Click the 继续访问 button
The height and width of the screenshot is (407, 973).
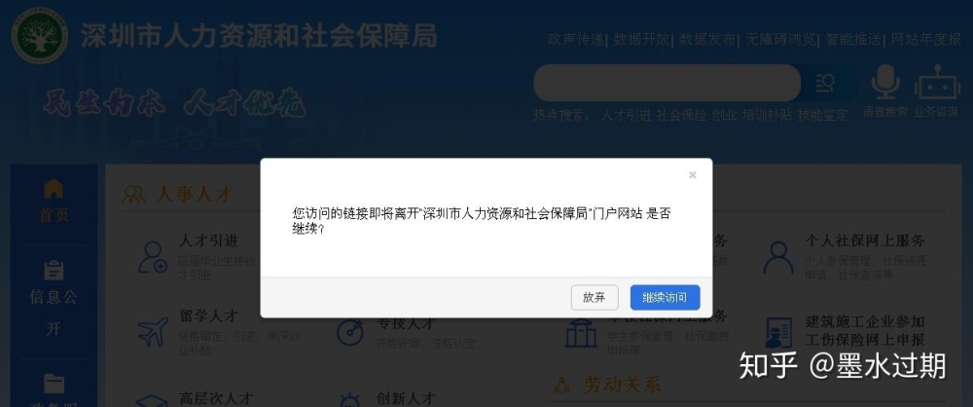click(665, 298)
